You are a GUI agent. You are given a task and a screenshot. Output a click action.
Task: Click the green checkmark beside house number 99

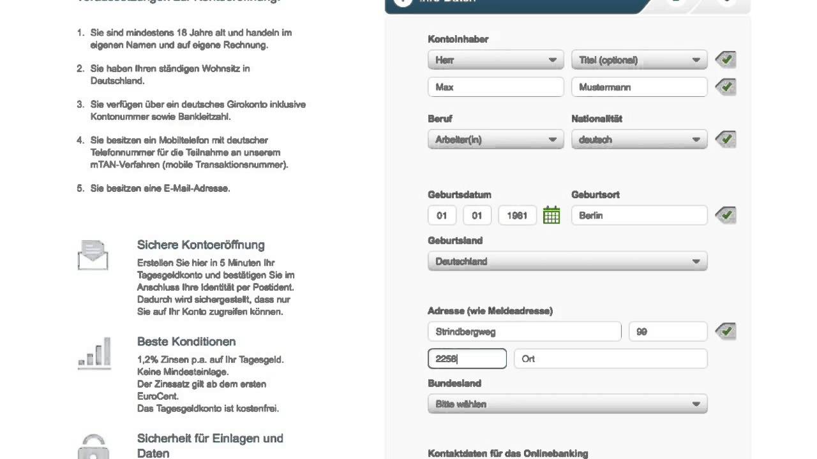(x=726, y=331)
